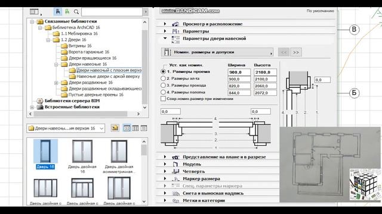The image size is (382, 214).
Task: Select the Дверь двойная 16 thumbnail
Action: point(82,152)
